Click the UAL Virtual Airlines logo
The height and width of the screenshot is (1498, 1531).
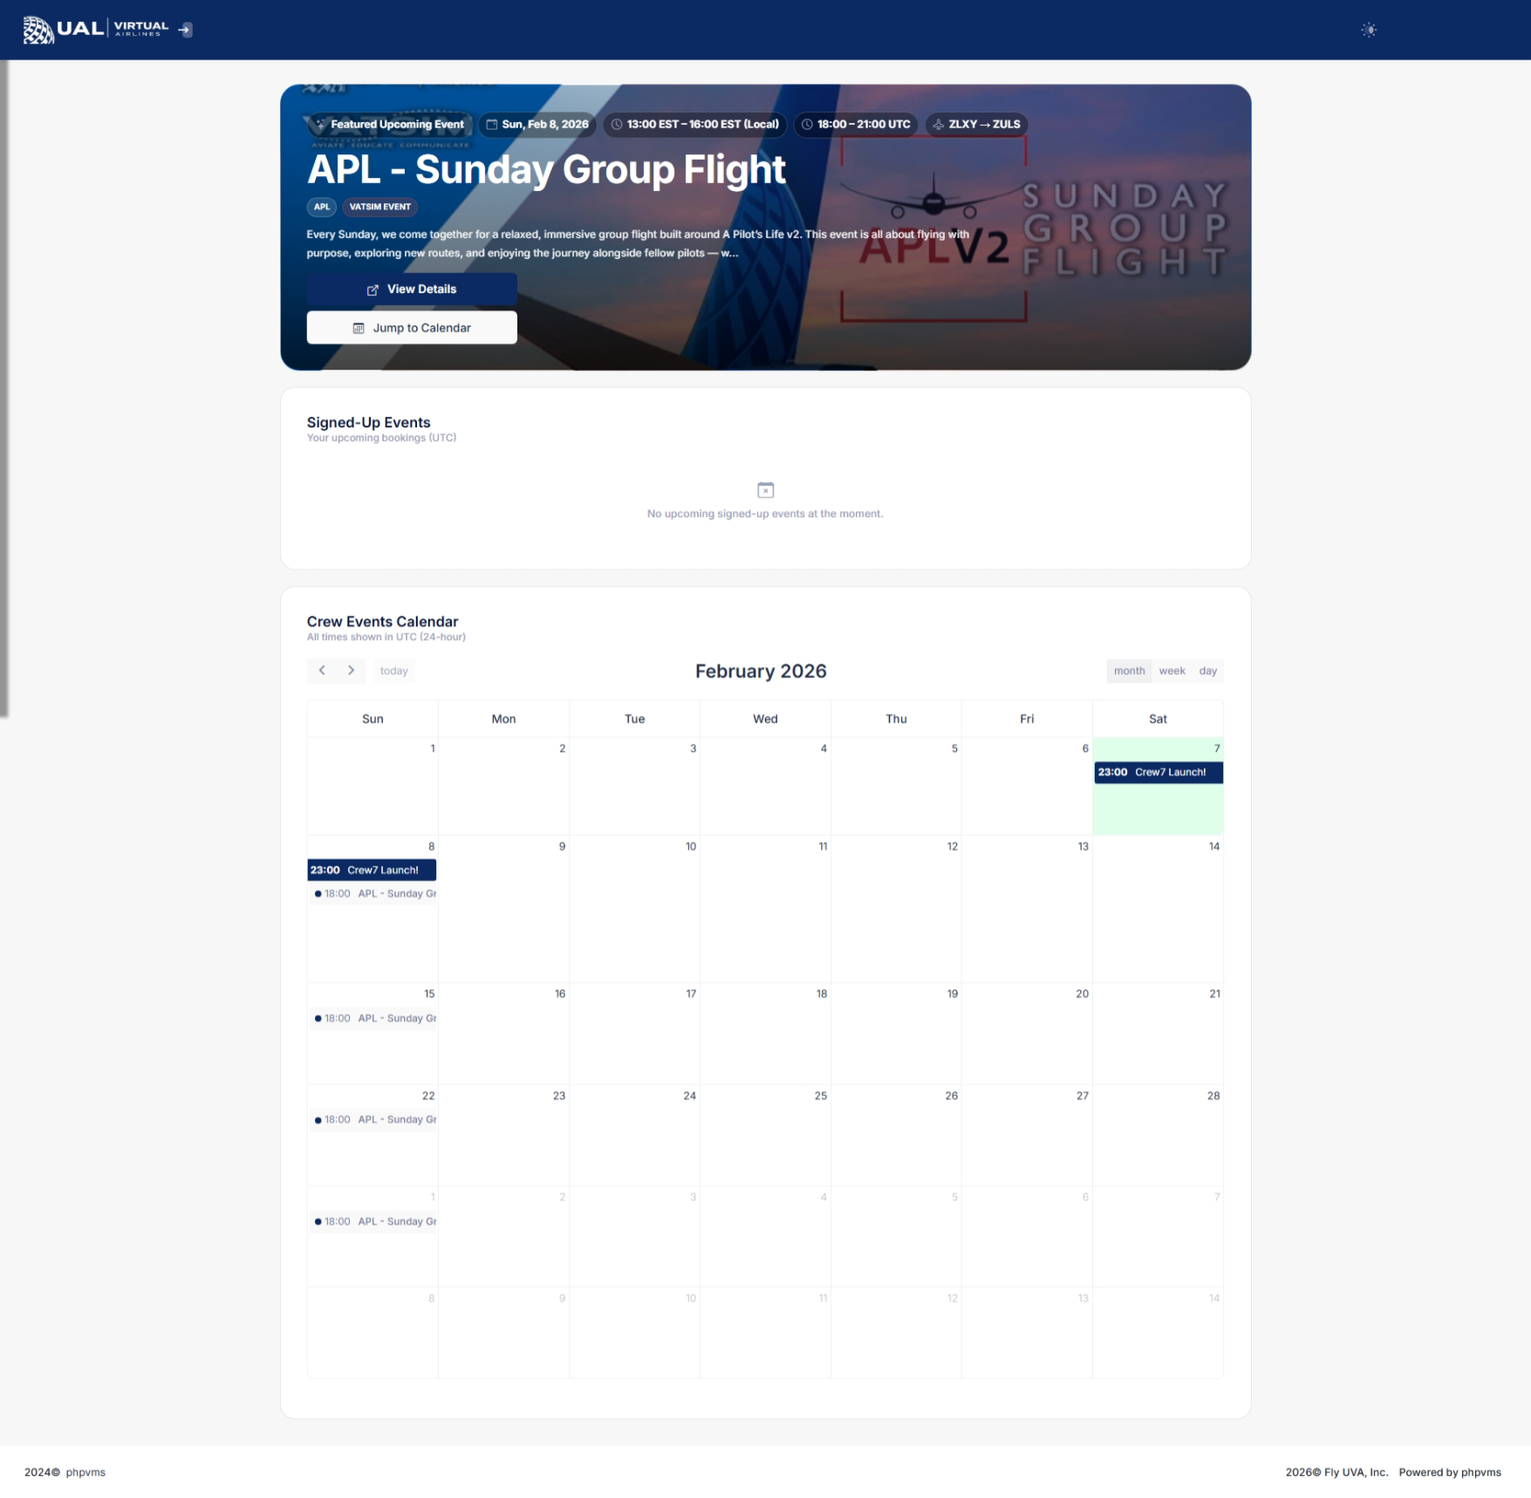tap(95, 30)
